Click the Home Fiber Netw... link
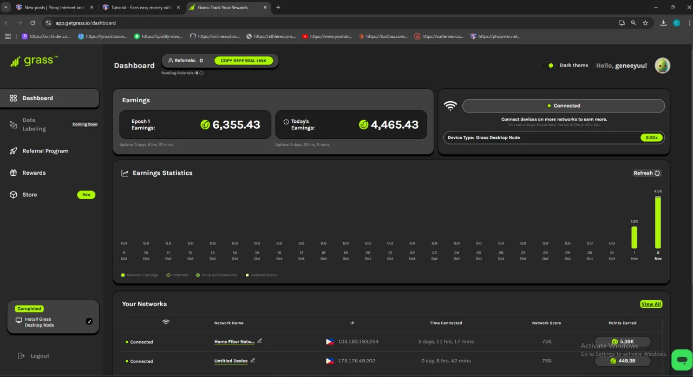693x377 pixels. pyautogui.click(x=234, y=342)
